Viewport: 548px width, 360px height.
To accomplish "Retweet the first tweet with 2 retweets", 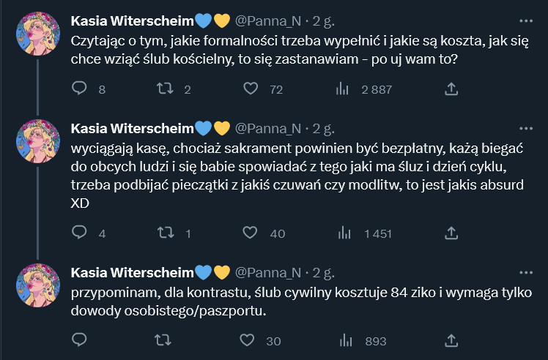I will (165, 89).
